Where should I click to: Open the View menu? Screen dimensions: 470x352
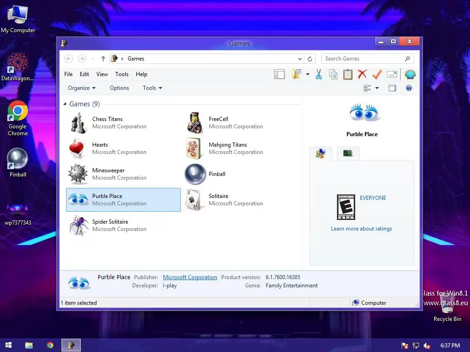(102, 74)
